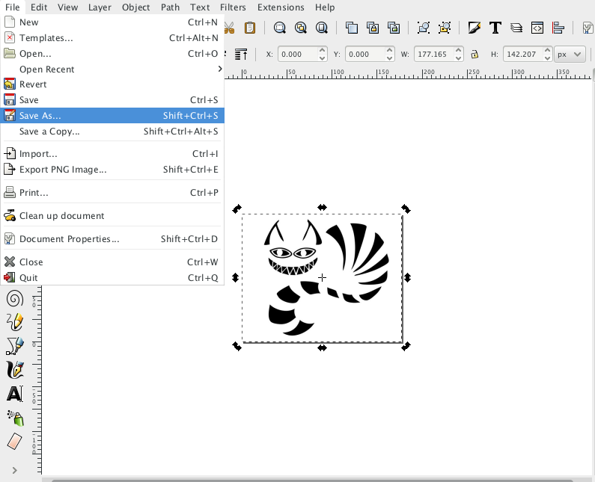Increase width value stepper
Screen dimensions: 595x482
click(x=458, y=50)
